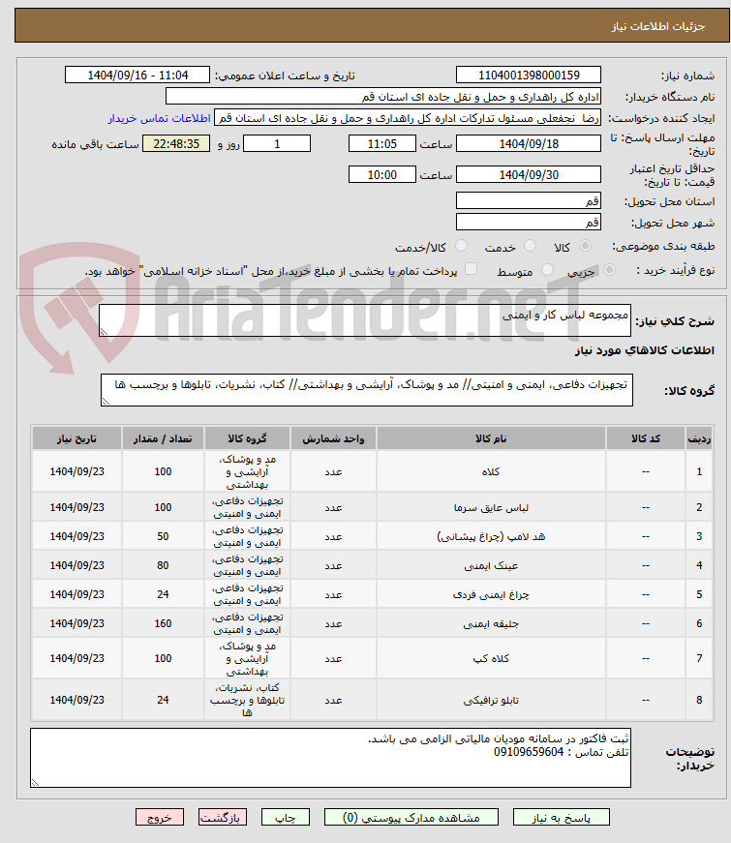Viewport: 731px width, 843px height.
Task: Click the date in the تابلو ترافیکی row
Action: 76,700
